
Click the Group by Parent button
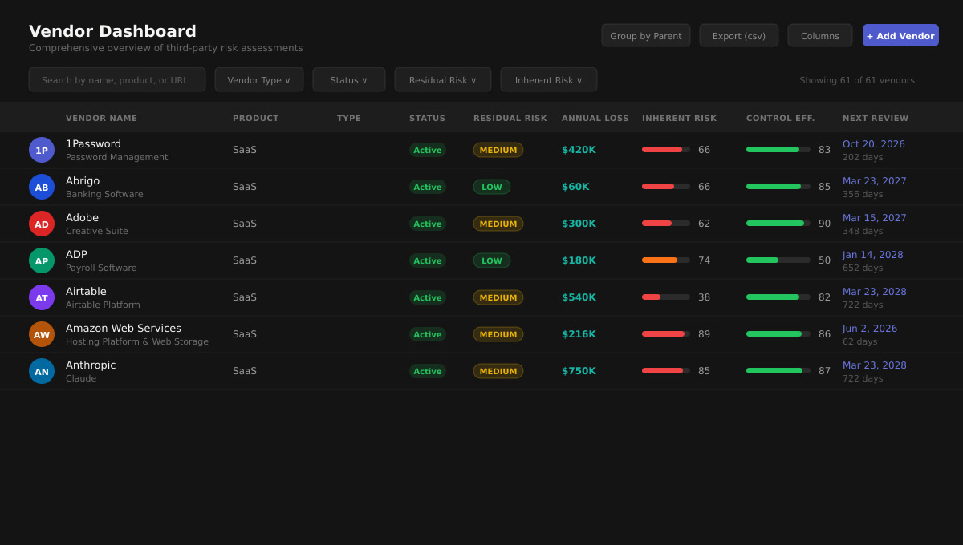click(646, 35)
